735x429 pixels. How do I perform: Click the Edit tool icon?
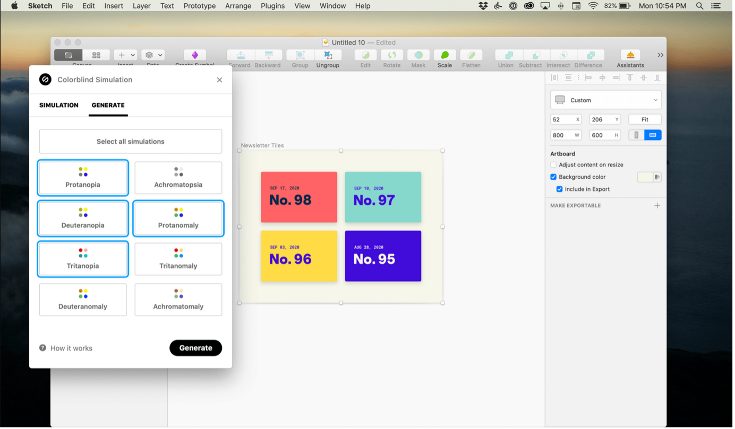tap(366, 55)
